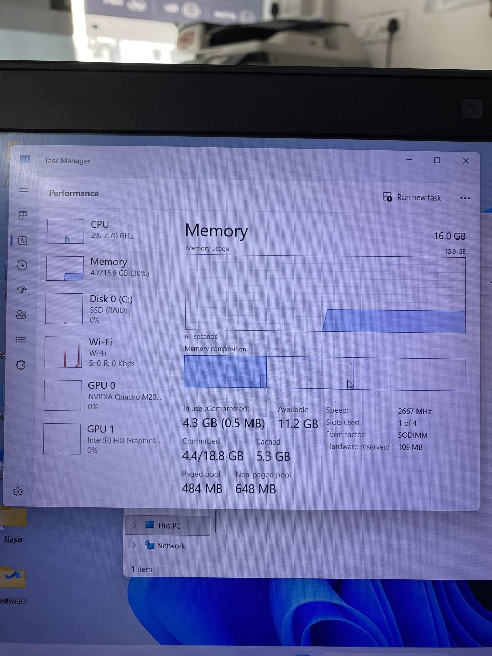Viewport: 492px width, 656px height.
Task: Open the Services puzzle icon in sidebar
Action: [x=20, y=365]
